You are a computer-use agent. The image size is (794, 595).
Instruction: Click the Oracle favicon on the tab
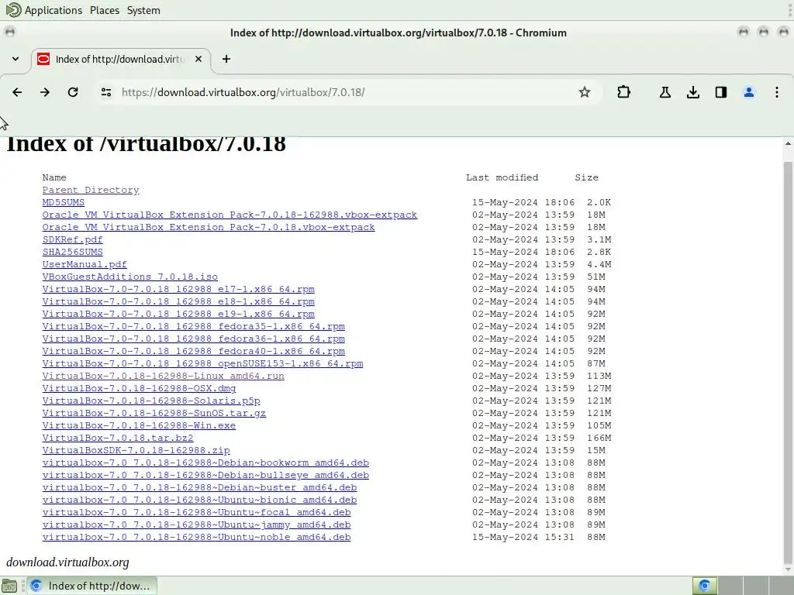tap(43, 59)
